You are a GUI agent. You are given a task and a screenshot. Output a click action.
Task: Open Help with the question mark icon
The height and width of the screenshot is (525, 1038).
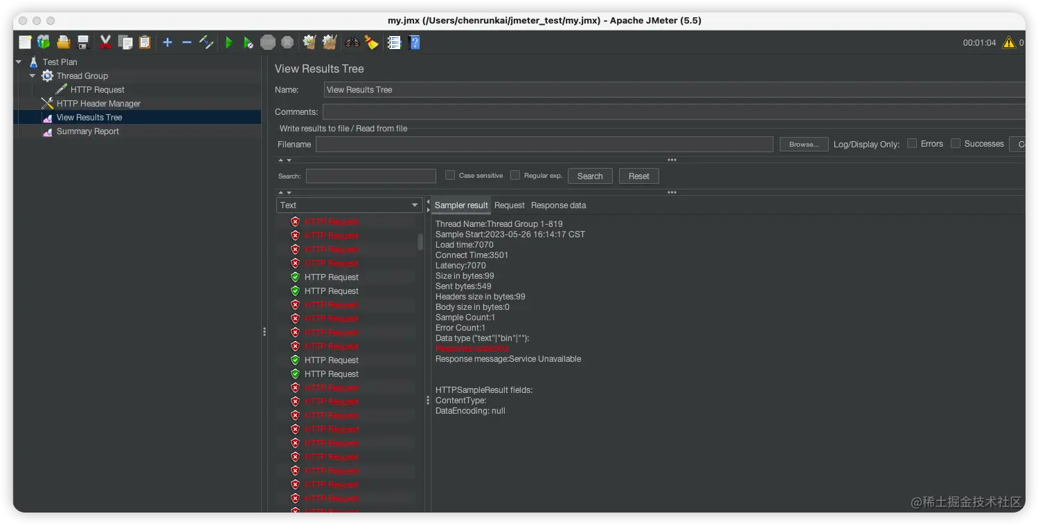(414, 43)
